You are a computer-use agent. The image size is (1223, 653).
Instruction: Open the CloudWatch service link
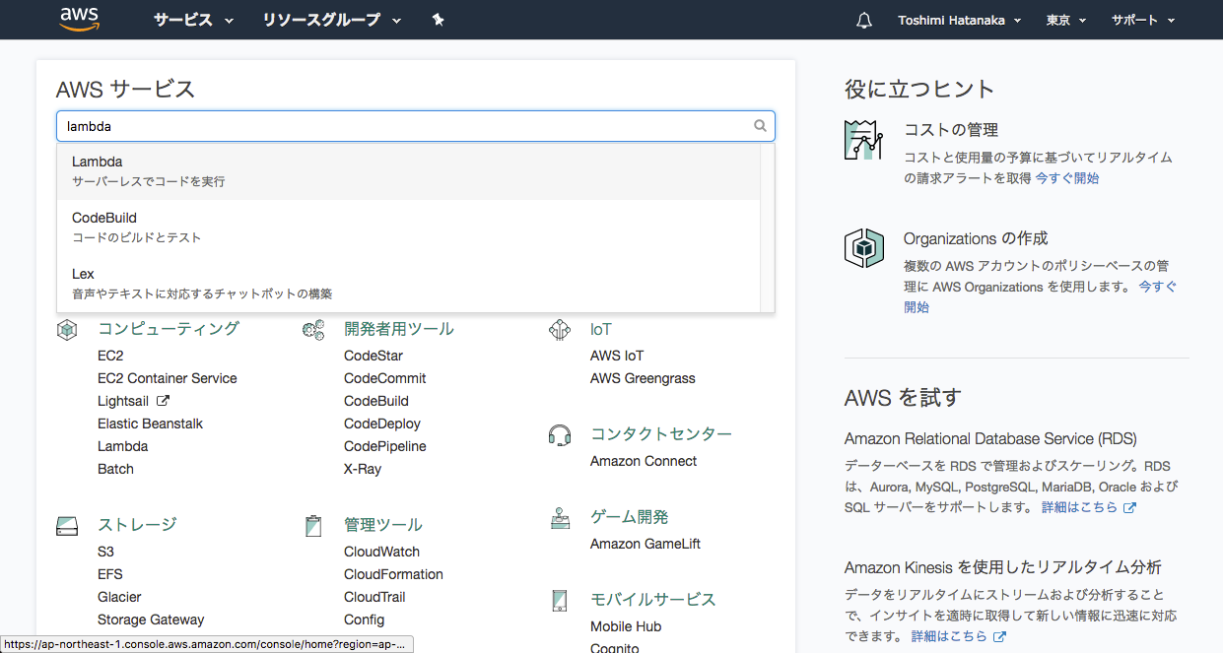click(381, 552)
